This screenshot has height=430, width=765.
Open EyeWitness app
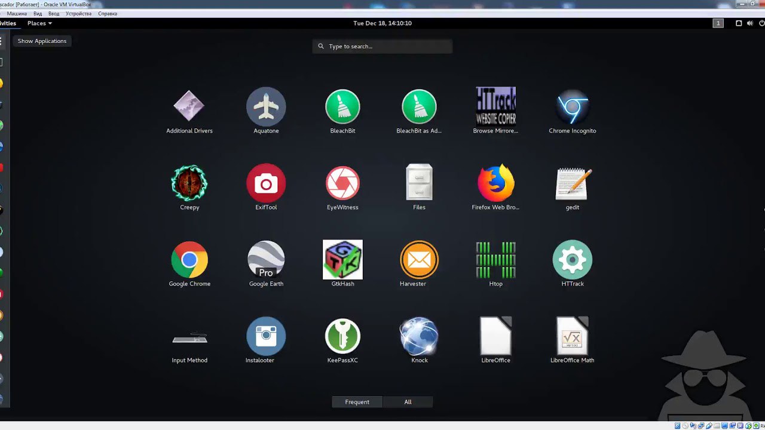(342, 183)
